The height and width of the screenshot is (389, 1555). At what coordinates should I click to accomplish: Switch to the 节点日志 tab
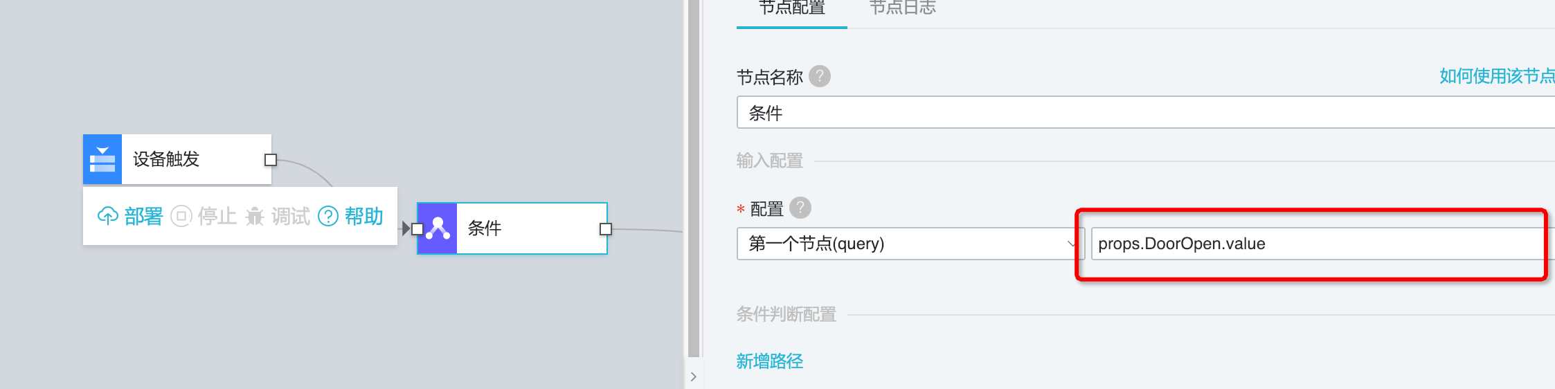(902, 8)
